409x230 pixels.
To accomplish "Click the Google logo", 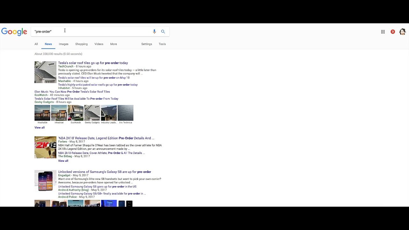I will (x=14, y=32).
